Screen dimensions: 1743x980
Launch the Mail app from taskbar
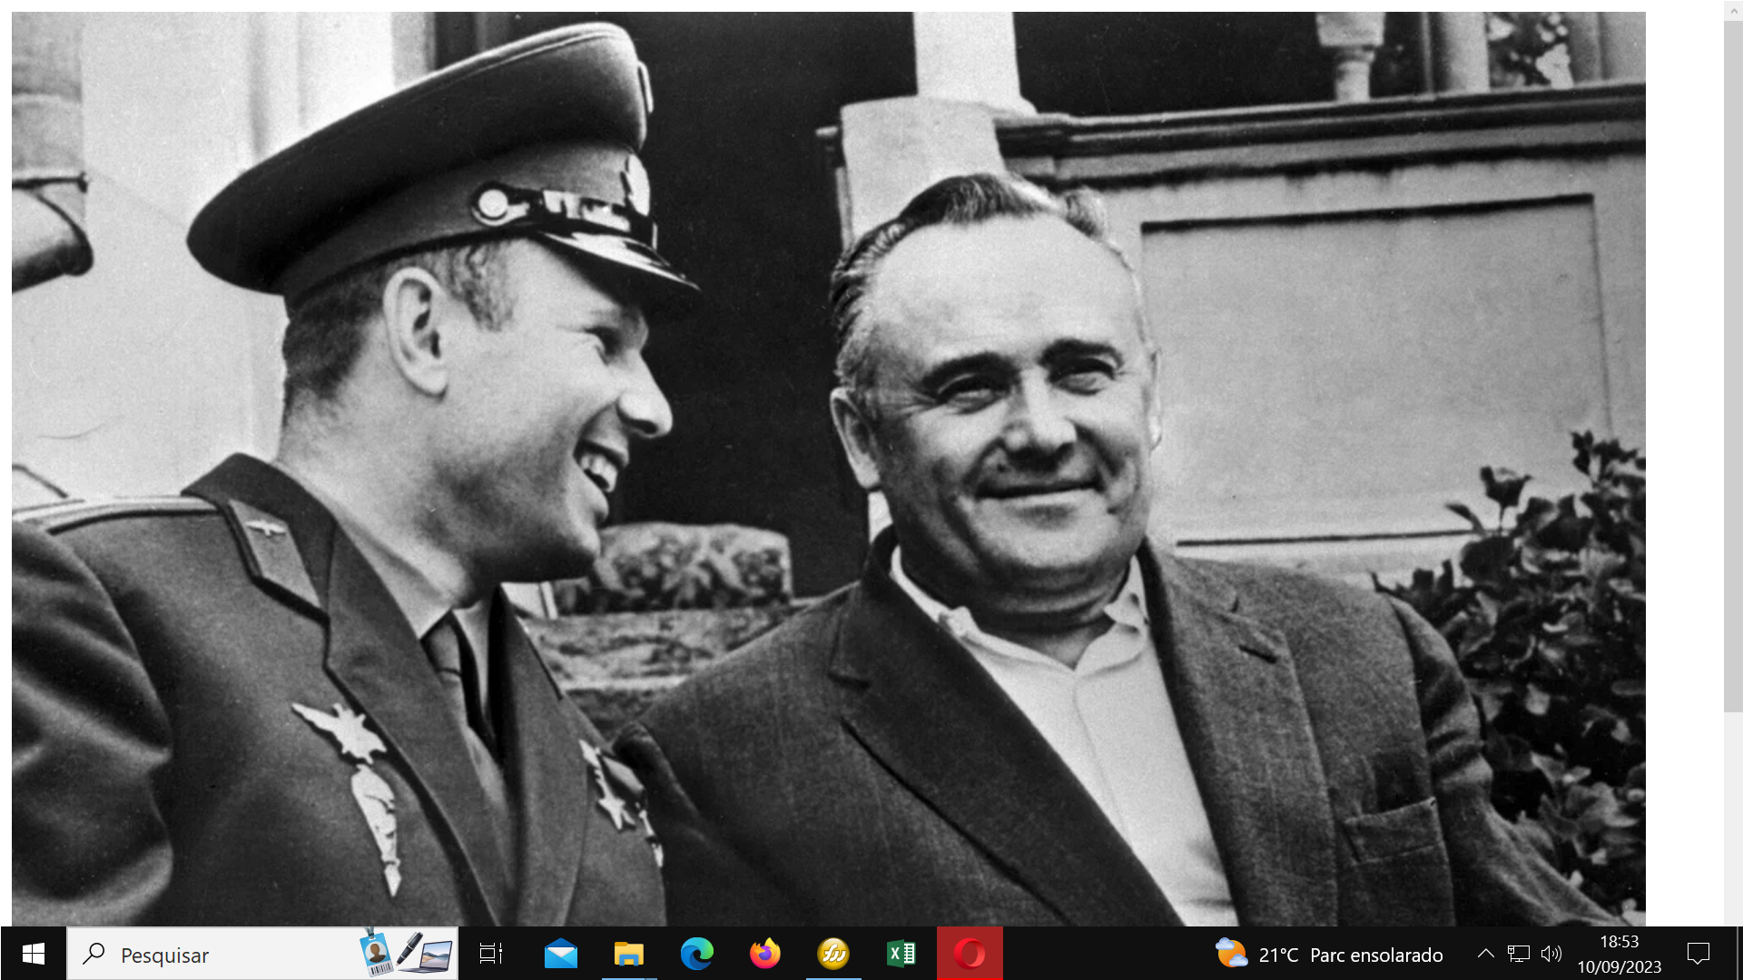560,954
